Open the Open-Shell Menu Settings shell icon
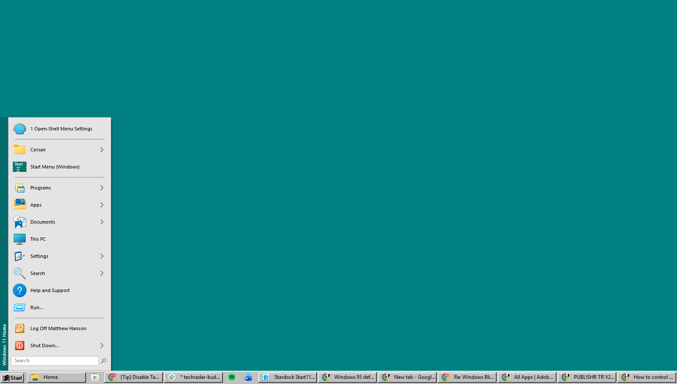The image size is (677, 384). pyautogui.click(x=20, y=129)
